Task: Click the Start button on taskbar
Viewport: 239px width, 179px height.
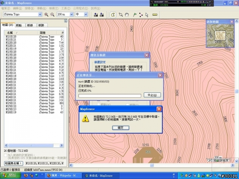Action: click(x=10, y=176)
